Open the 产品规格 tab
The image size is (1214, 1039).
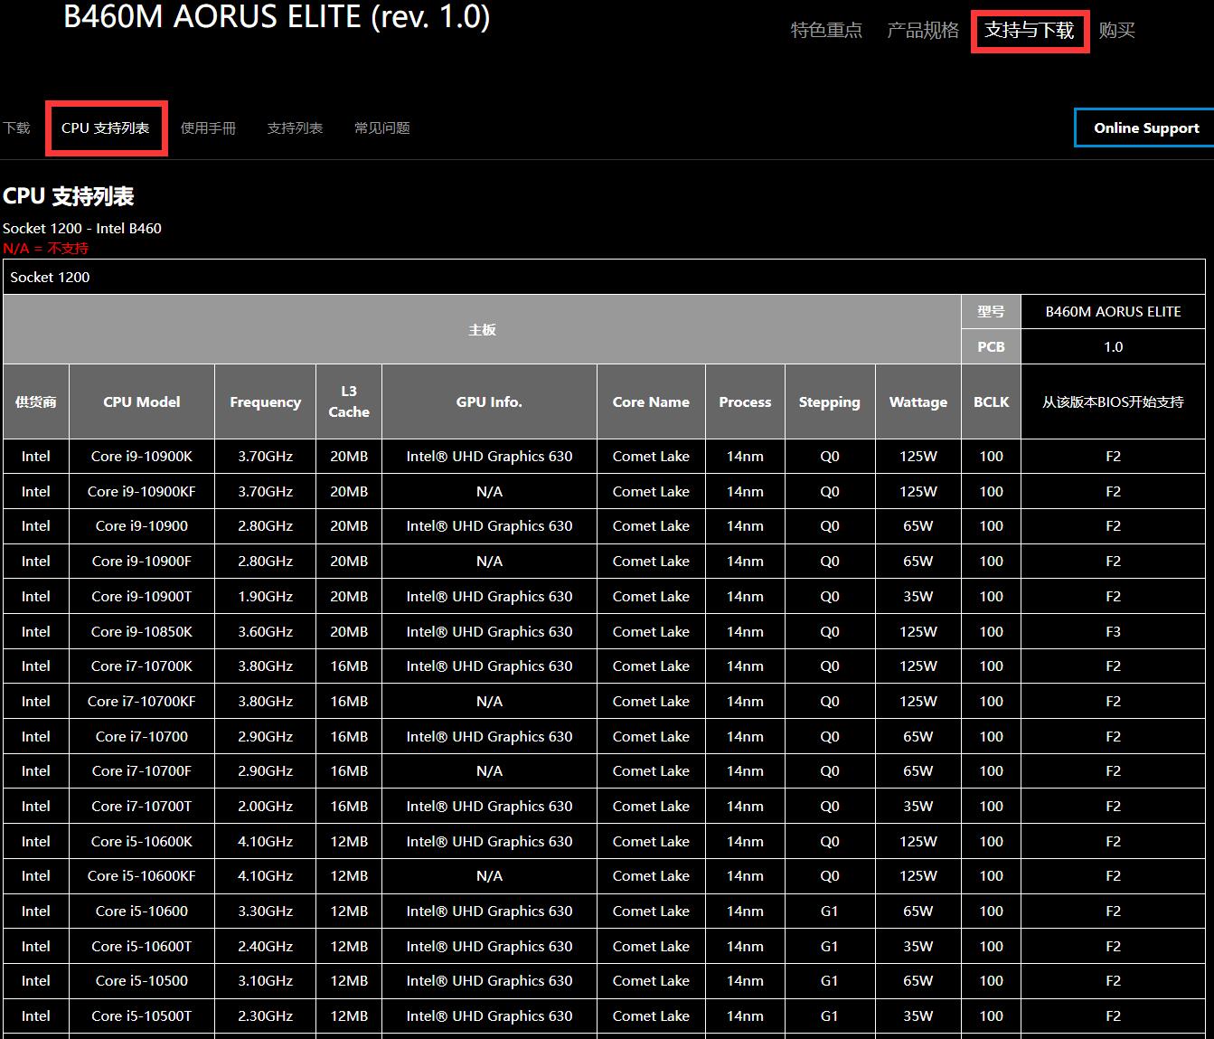[923, 31]
